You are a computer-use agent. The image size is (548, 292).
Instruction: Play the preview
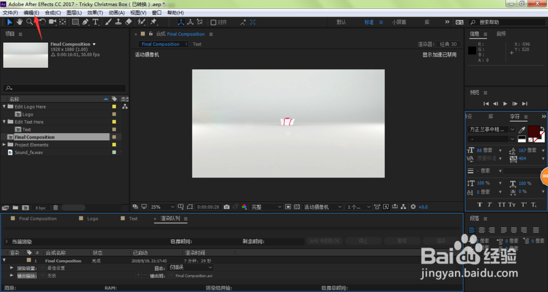[505, 104]
